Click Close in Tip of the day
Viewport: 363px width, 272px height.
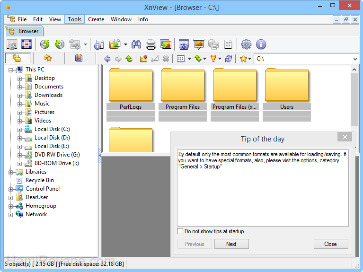tap(331, 244)
